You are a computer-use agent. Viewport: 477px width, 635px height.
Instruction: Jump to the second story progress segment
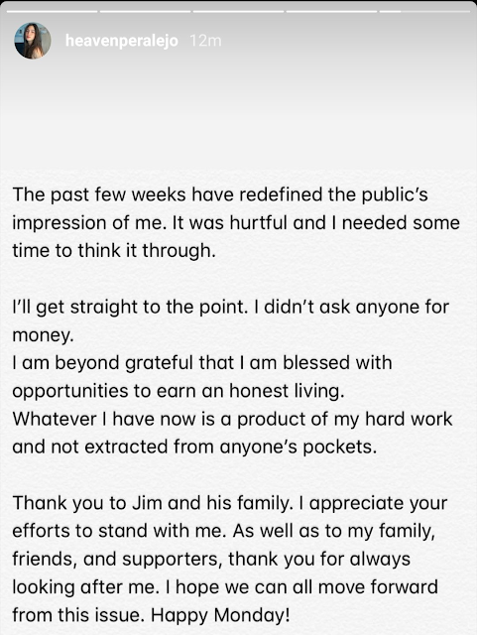pyautogui.click(x=145, y=11)
